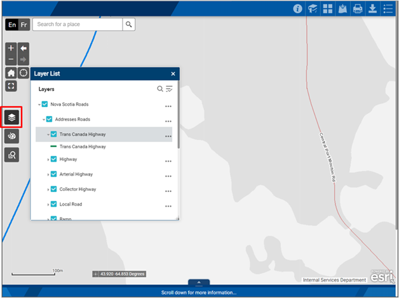Open the basemap gallery grid icon
Screen dimensions: 399x298
(x=328, y=9)
